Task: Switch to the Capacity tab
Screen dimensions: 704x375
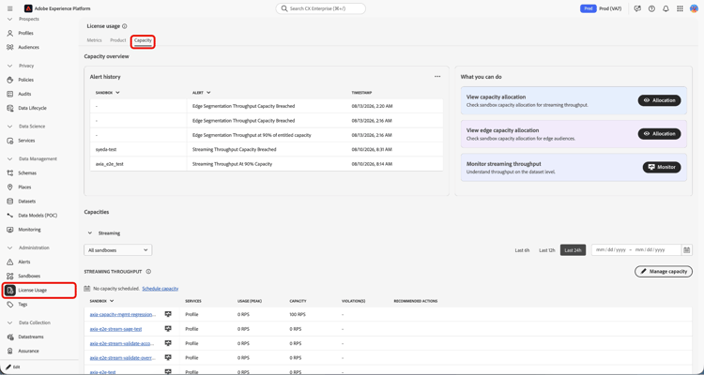Action: [x=143, y=41]
